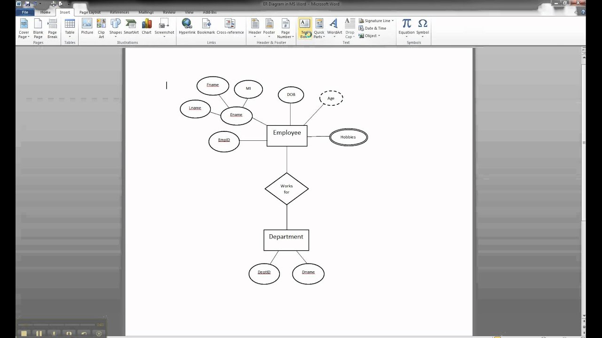The image size is (602, 338).
Task: Insert a Chart
Action: pyautogui.click(x=147, y=27)
